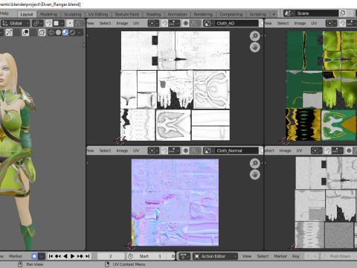Open the Global transform orientation dropdown
The height and width of the screenshot is (268, 357).
point(16,23)
